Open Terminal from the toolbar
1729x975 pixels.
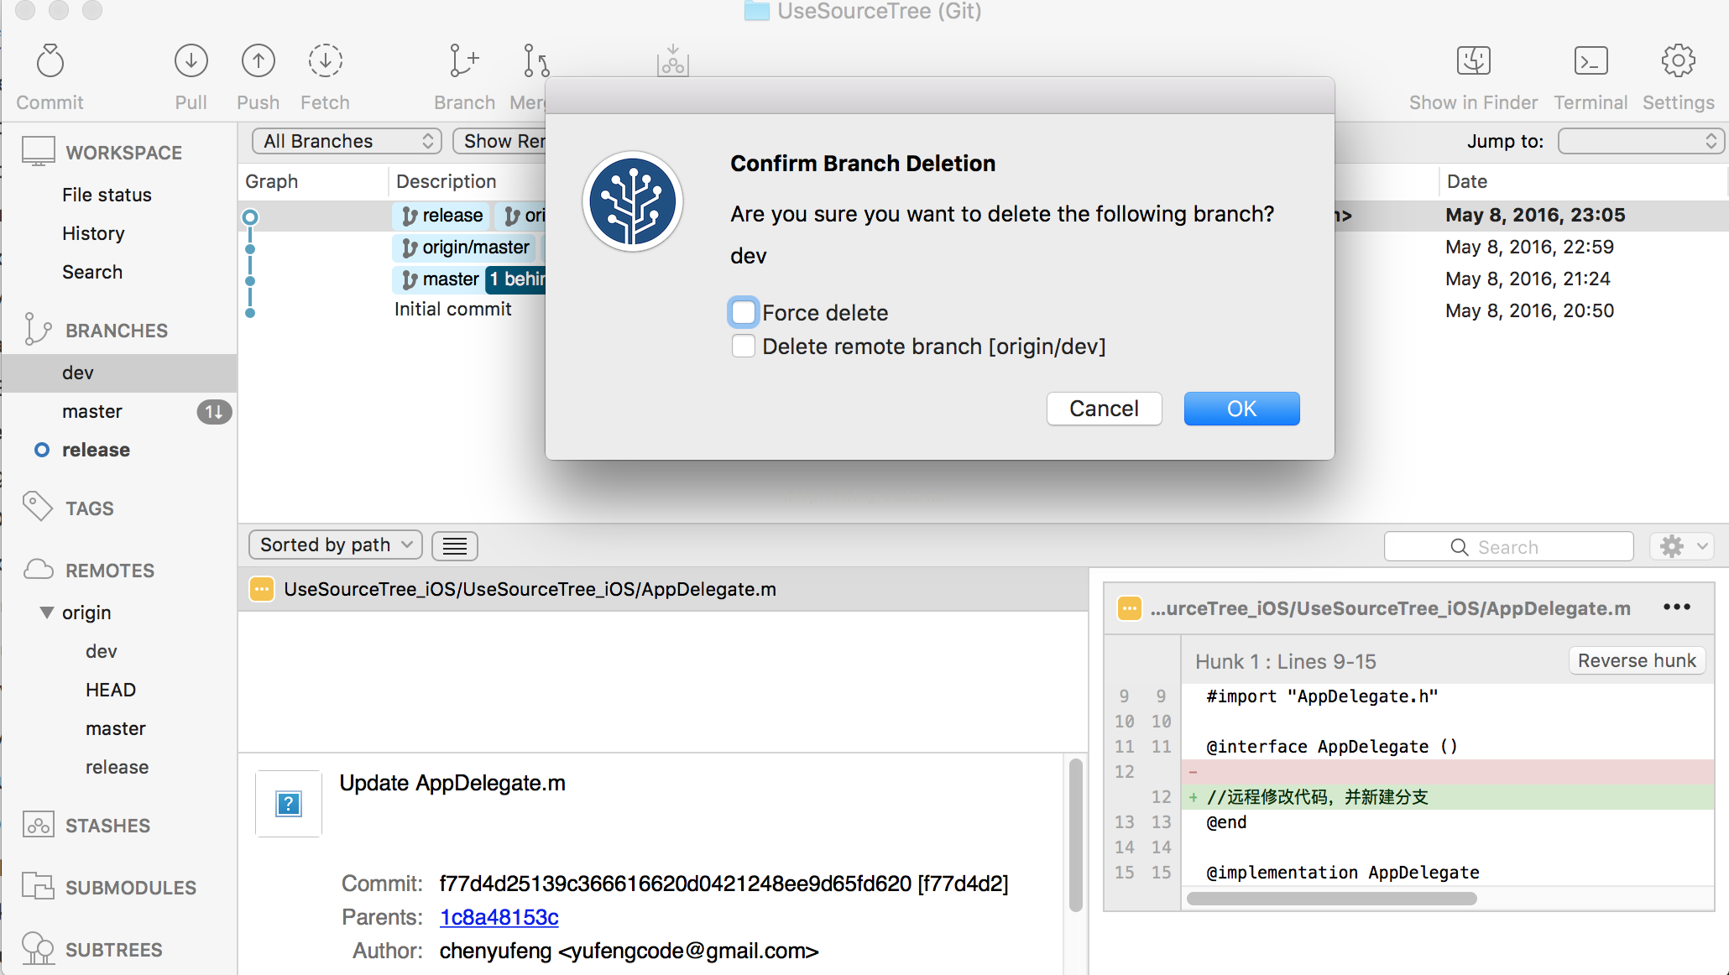[x=1590, y=61]
